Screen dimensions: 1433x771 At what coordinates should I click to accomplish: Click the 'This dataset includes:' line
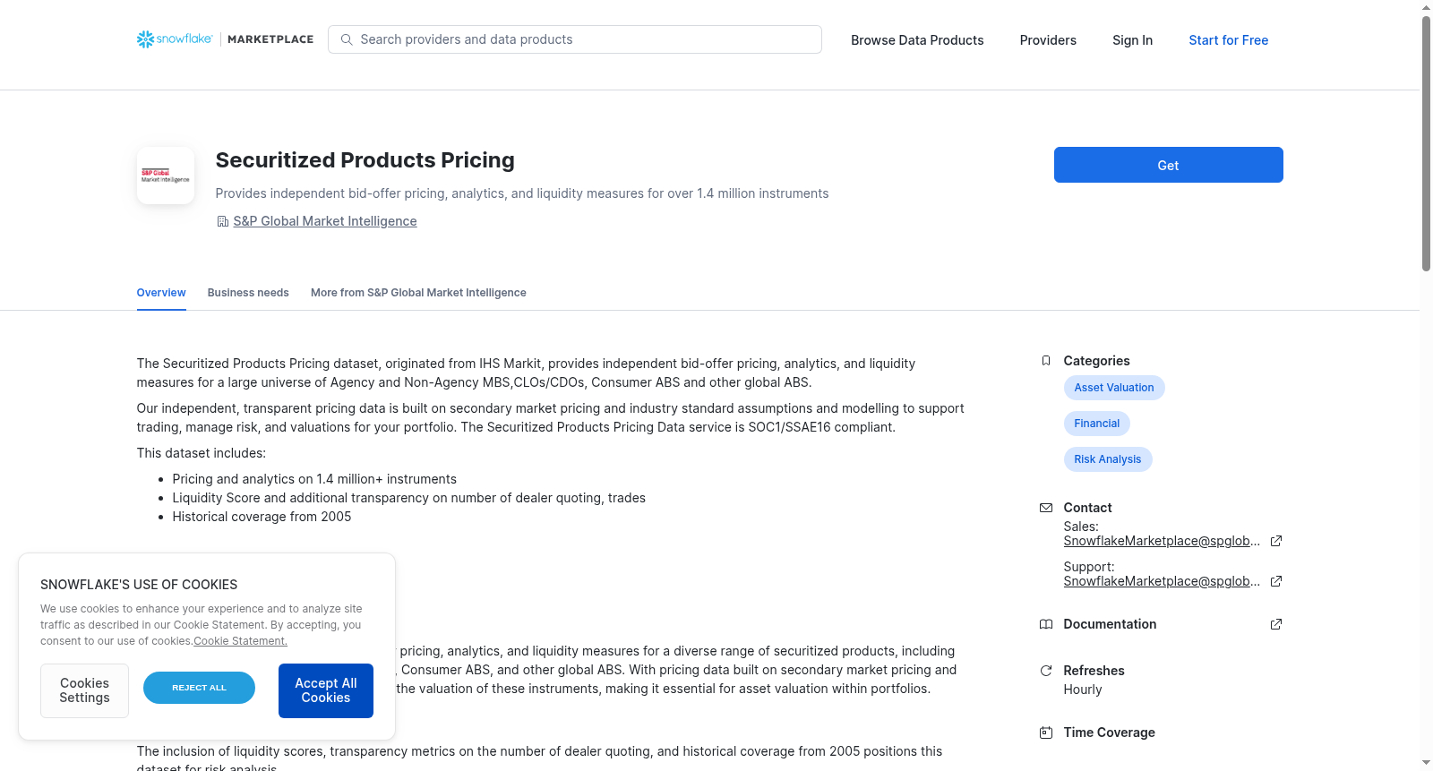tap(201, 453)
